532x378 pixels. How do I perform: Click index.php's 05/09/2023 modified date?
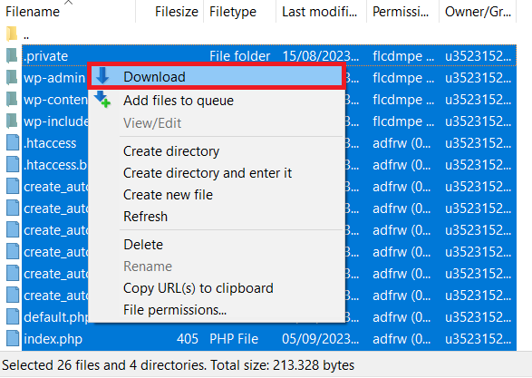click(320, 339)
